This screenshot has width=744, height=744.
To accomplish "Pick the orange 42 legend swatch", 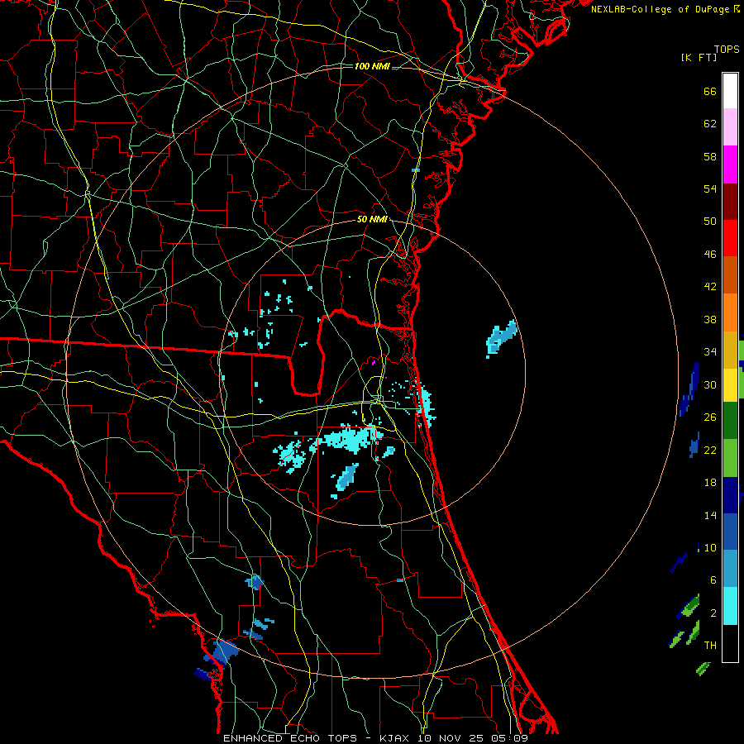I will point(730,312).
